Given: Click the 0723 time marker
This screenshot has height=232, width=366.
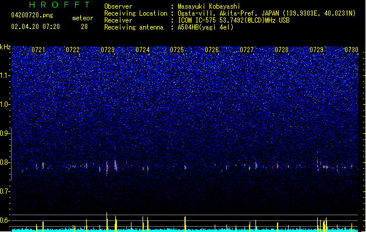Looking at the screenshot, I should pos(108,50).
